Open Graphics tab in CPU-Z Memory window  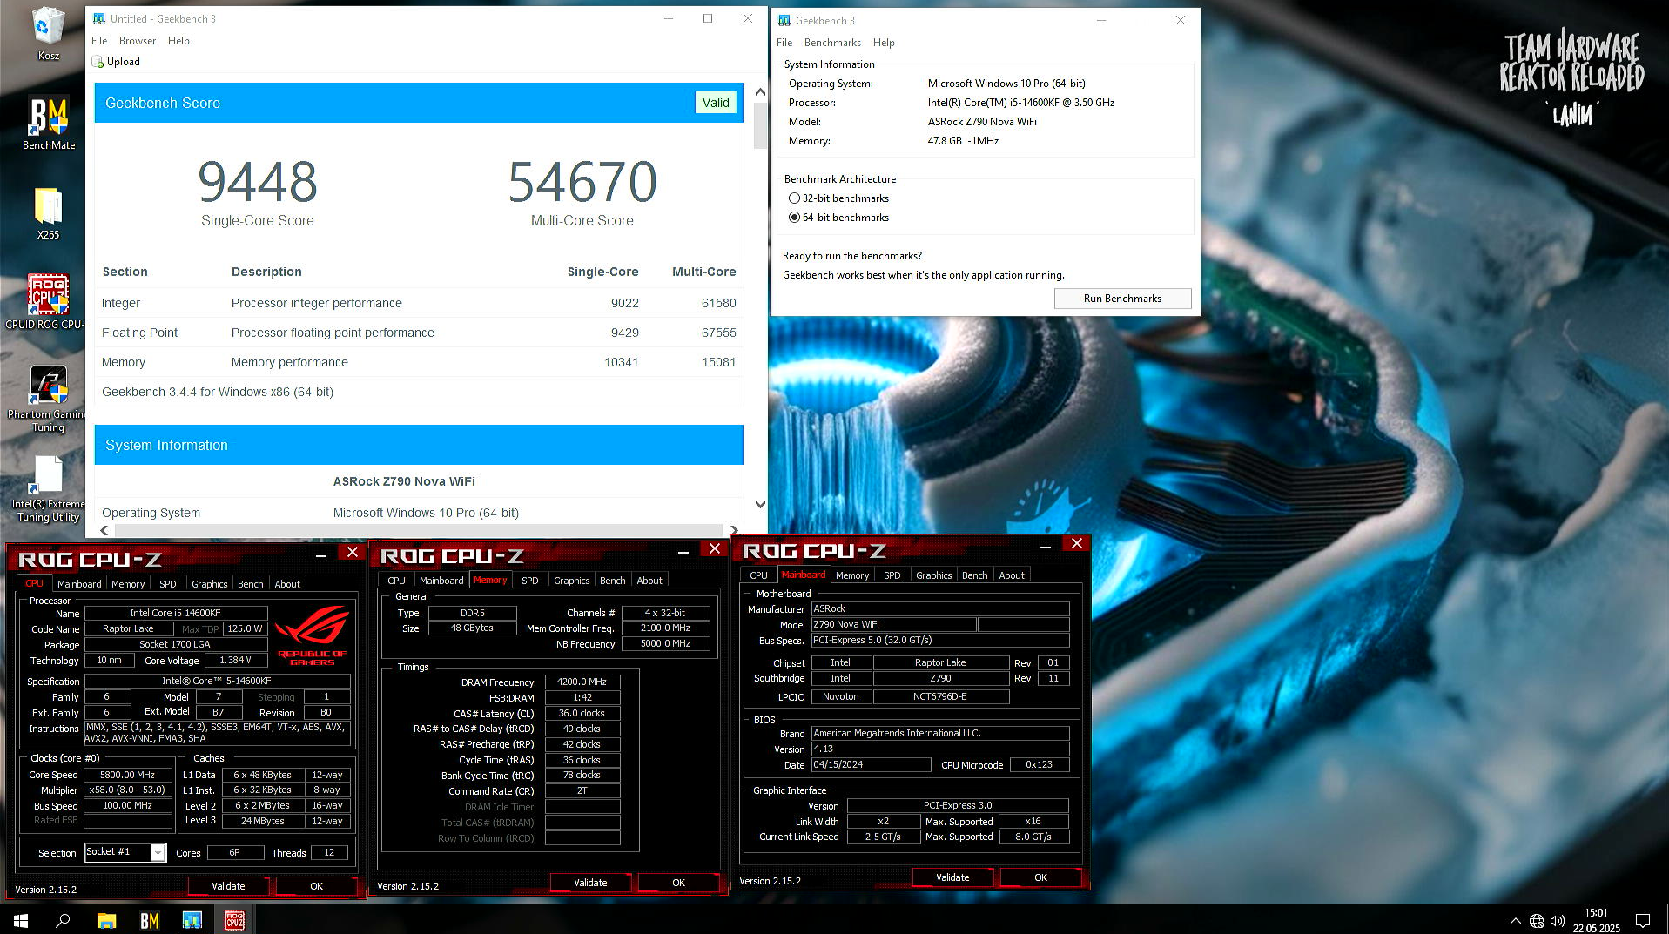click(571, 581)
